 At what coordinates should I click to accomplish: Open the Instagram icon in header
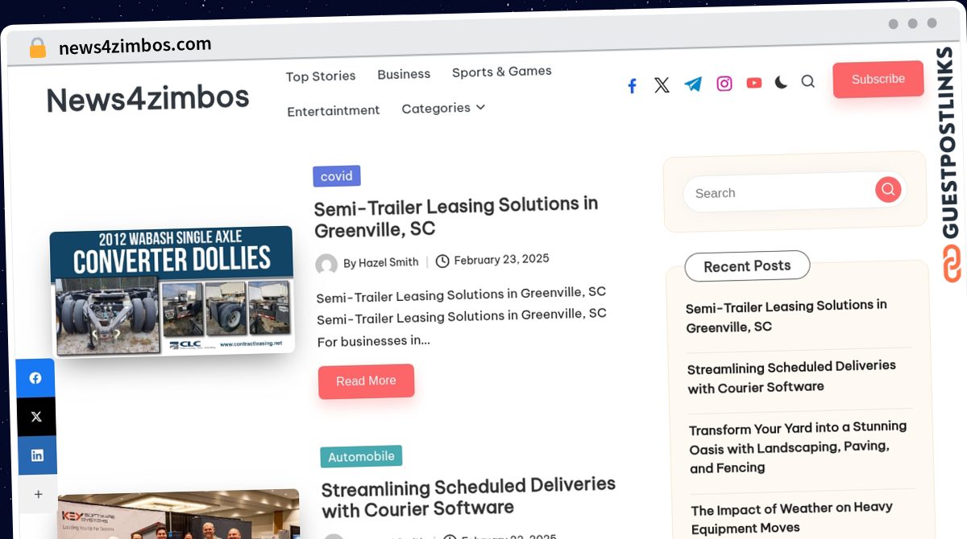724,84
